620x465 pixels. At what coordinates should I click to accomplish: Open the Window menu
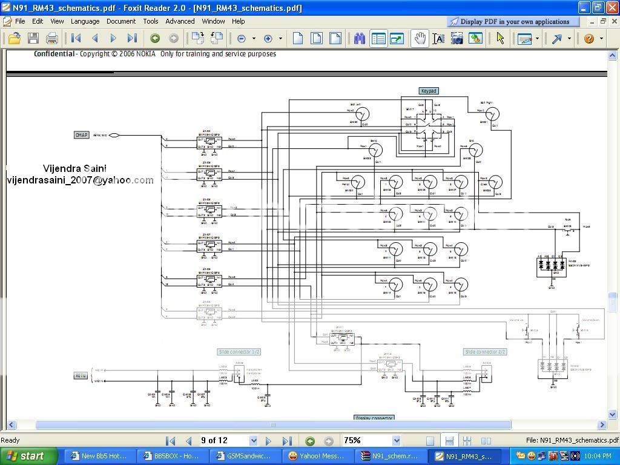pyautogui.click(x=213, y=21)
